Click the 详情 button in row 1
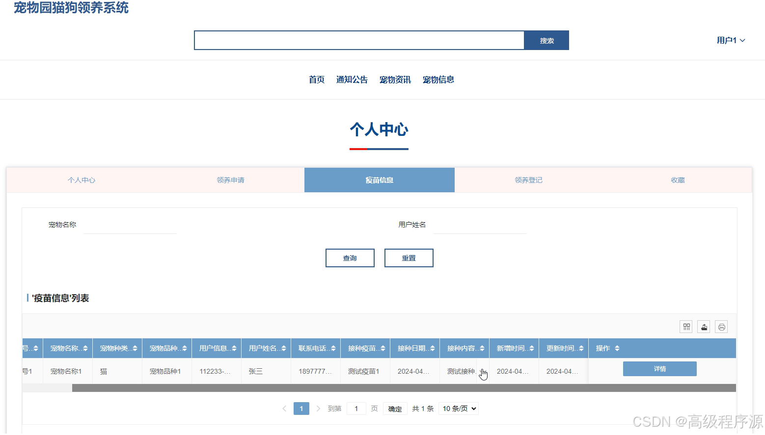The width and height of the screenshot is (765, 435). (x=660, y=369)
